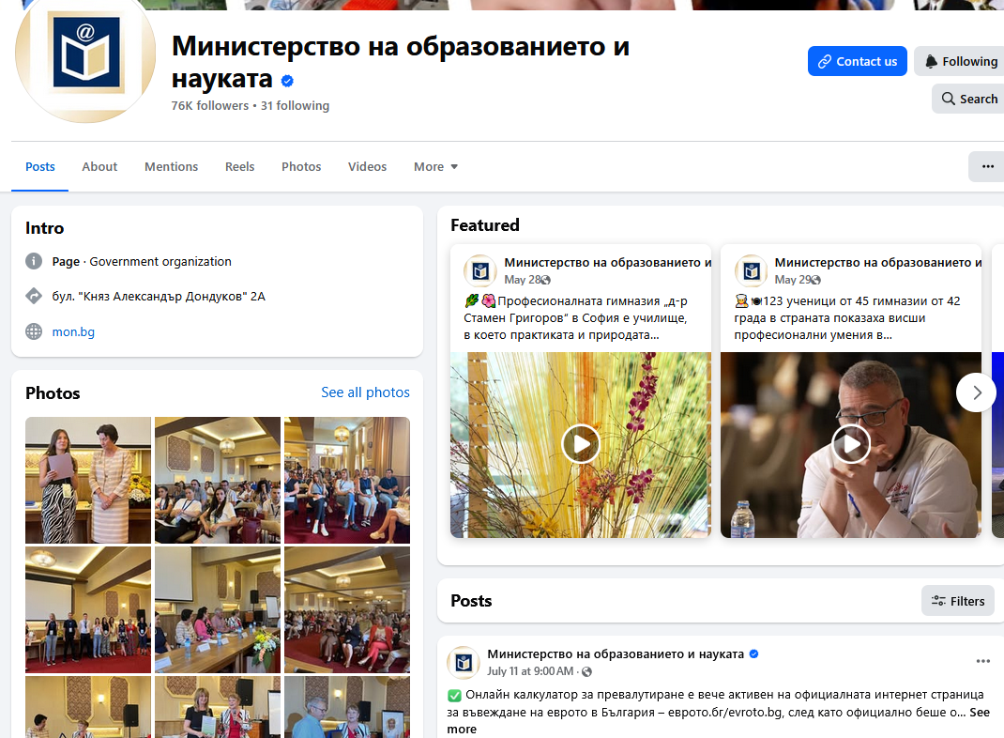Click the Князь Александър Дондуков address text
The height and width of the screenshot is (738, 1004).
[x=159, y=297]
